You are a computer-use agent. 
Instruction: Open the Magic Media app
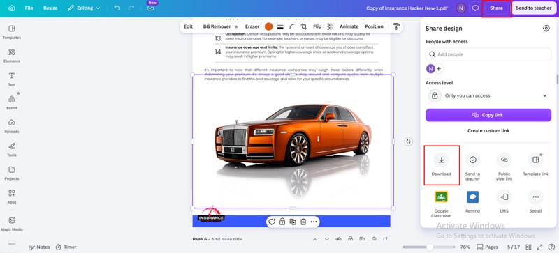(x=12, y=224)
